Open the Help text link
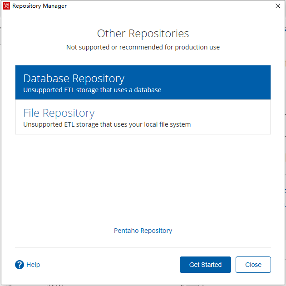The image size is (286, 286). tap(33, 265)
